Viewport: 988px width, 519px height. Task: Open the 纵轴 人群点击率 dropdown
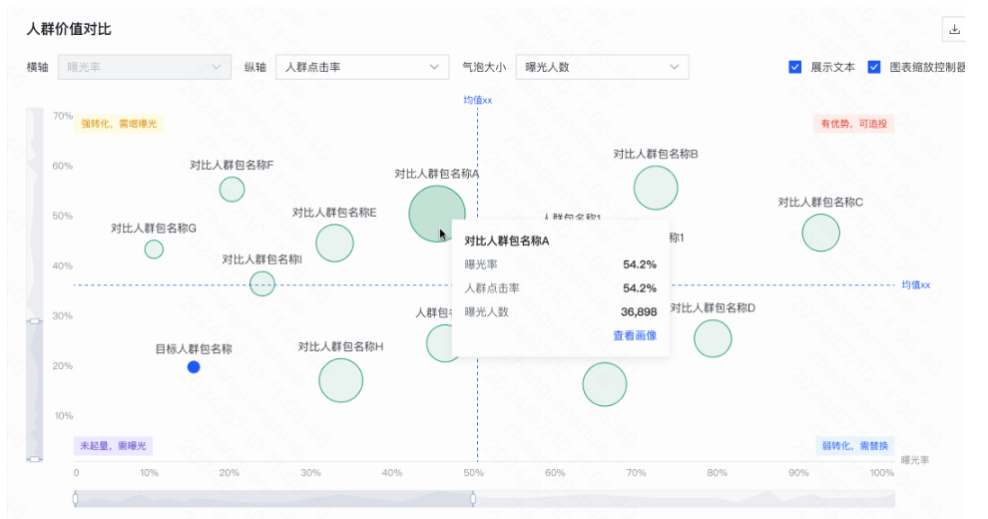[362, 67]
